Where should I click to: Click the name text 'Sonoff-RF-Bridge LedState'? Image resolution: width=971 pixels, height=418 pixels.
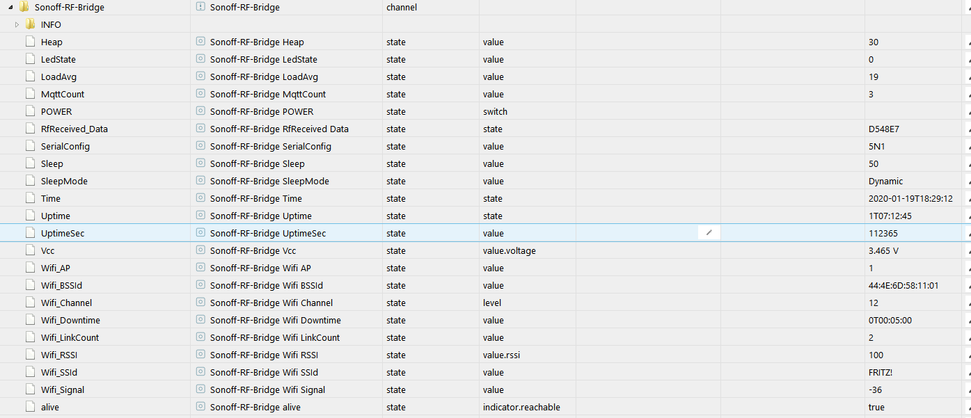click(x=263, y=59)
